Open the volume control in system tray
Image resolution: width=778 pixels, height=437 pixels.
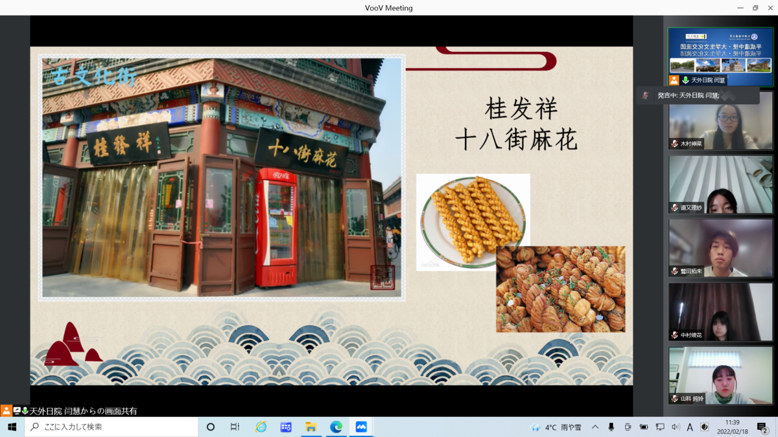(676, 427)
